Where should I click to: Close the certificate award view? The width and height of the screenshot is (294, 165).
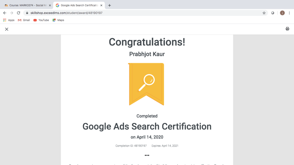[7, 29]
